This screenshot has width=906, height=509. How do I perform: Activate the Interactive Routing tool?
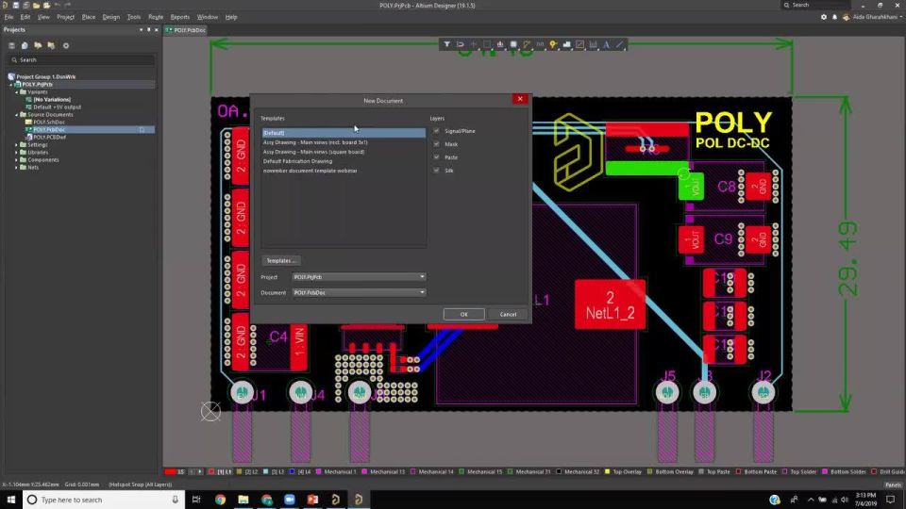527,44
